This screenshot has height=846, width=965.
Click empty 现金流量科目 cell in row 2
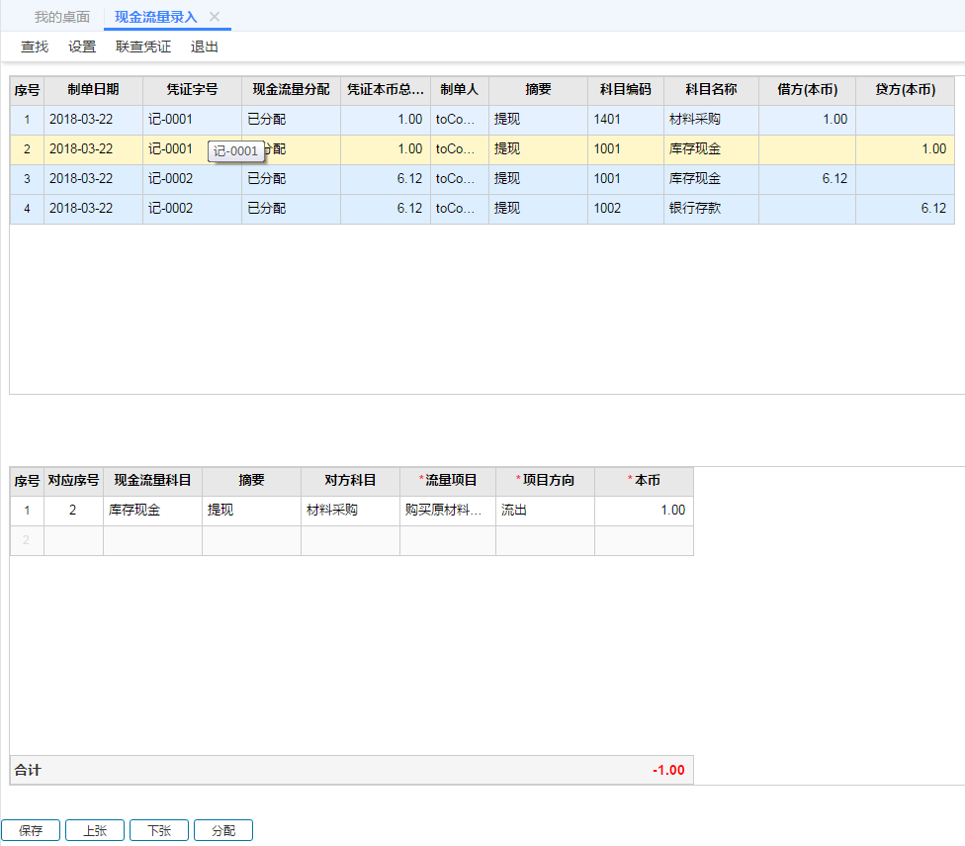tap(152, 540)
